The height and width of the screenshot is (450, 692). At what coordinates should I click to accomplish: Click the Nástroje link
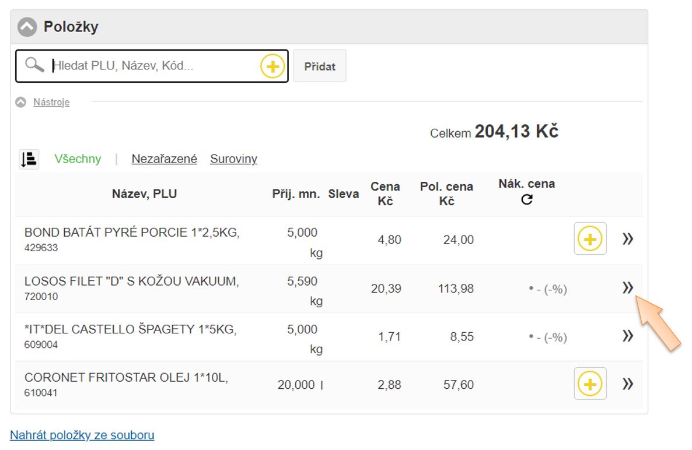[51, 103]
